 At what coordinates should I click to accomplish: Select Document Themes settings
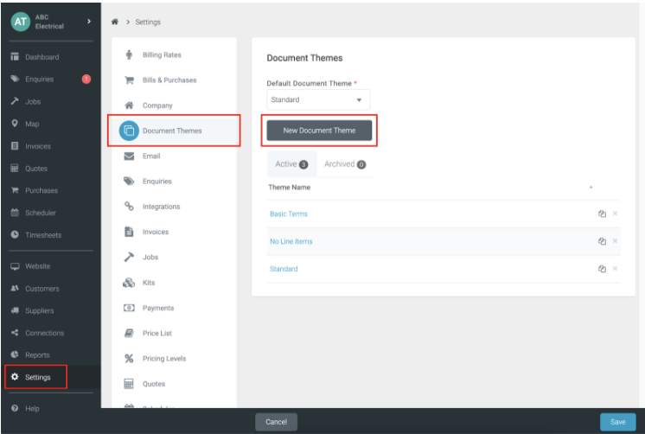[174, 131]
